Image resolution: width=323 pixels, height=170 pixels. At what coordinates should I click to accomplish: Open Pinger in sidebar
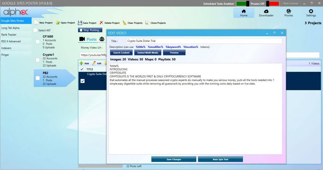pos(16,55)
